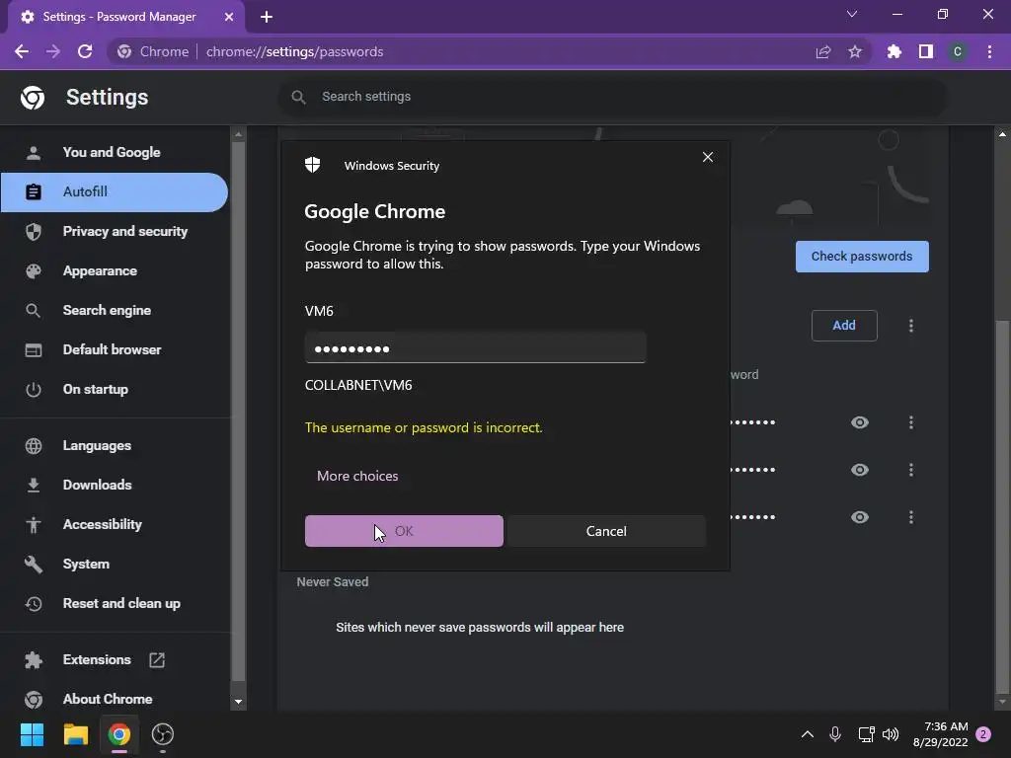Click the Search settings field
This screenshot has width=1011, height=758.
click(x=612, y=97)
